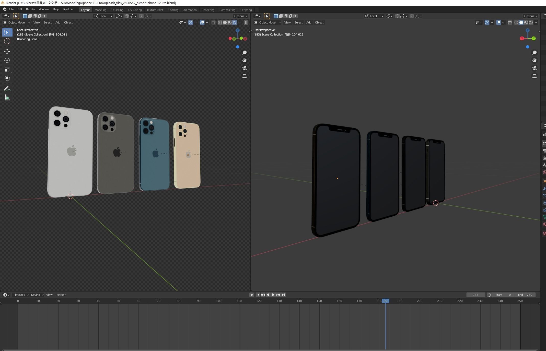Image resolution: width=546 pixels, height=351 pixels.
Task: Enable auto keying record button
Action: (251, 295)
